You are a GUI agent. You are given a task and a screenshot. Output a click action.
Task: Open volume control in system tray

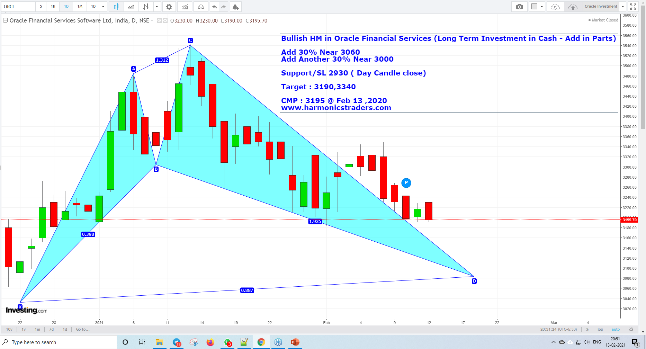click(x=586, y=342)
